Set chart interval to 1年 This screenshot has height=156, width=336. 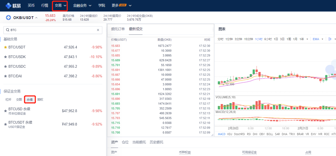(302, 39)
